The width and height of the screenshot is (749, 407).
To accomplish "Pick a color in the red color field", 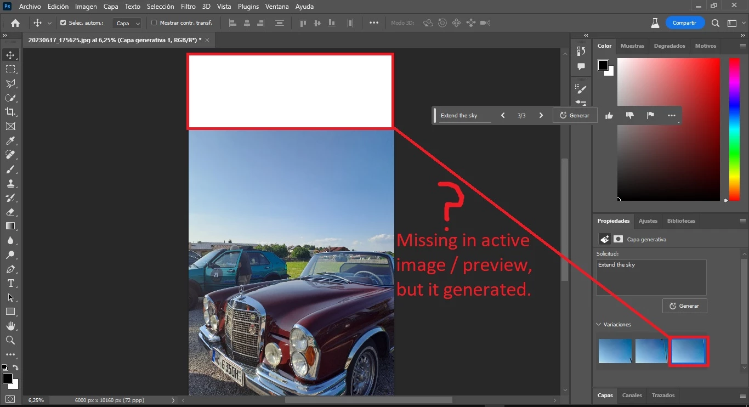I will (668, 129).
